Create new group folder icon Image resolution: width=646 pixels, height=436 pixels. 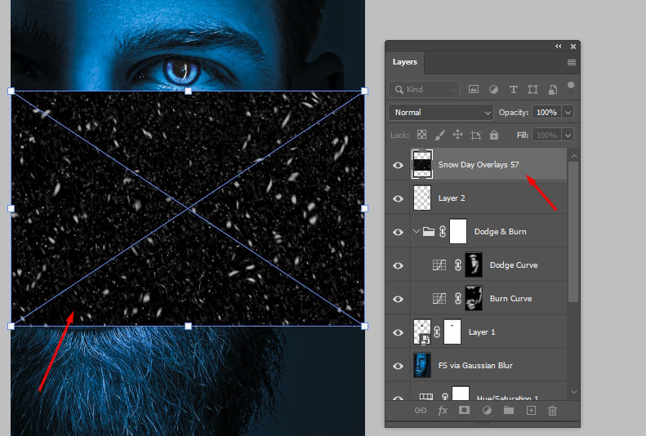509,410
